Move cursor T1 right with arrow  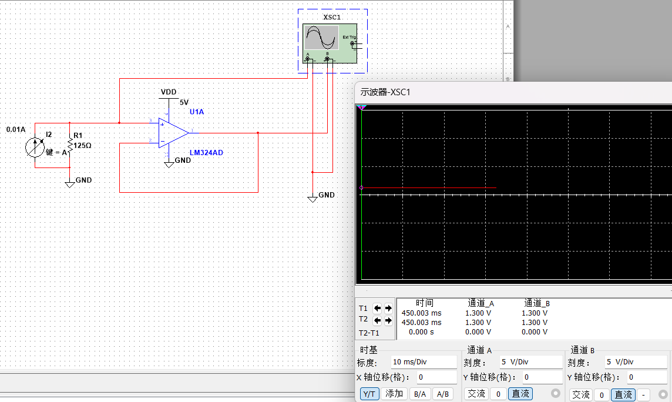click(x=388, y=308)
